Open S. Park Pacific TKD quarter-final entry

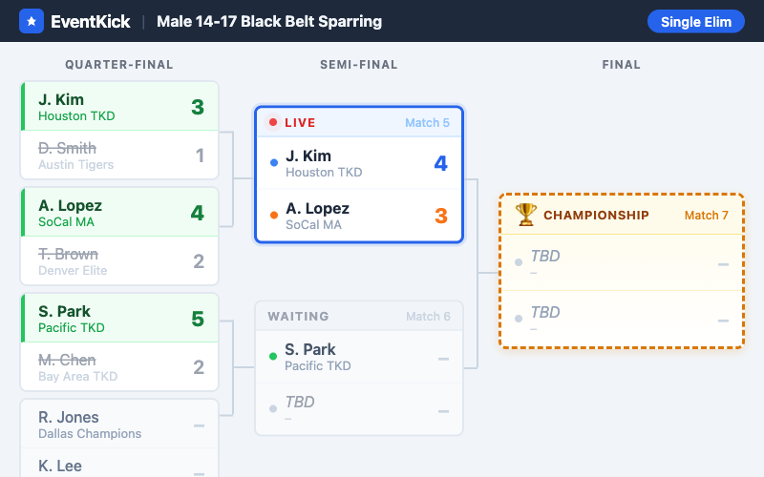pos(119,319)
